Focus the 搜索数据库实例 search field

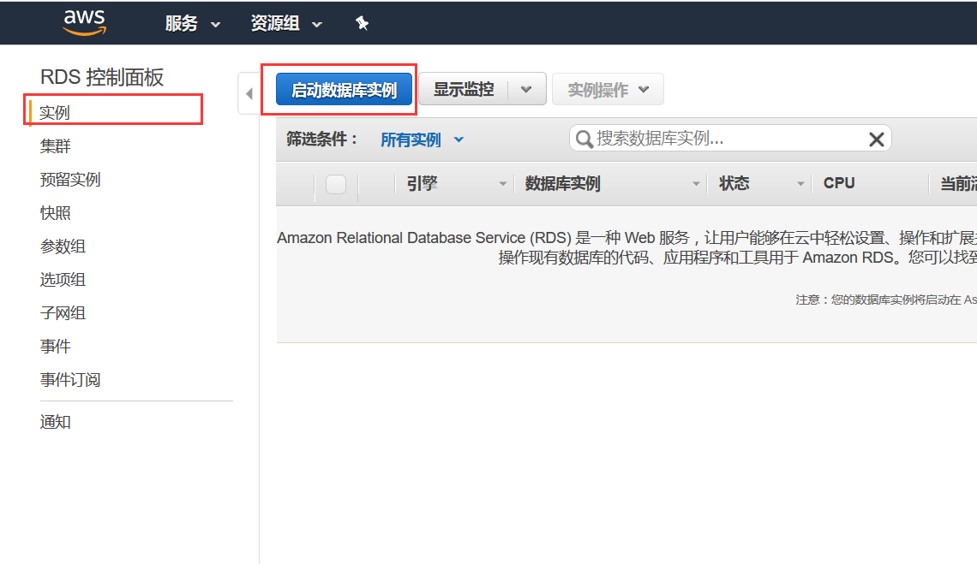(730, 138)
